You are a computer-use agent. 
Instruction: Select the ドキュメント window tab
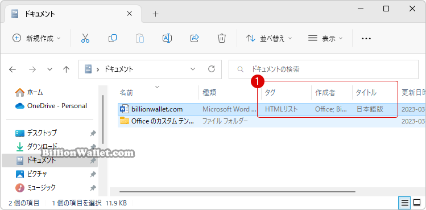coord(73,14)
